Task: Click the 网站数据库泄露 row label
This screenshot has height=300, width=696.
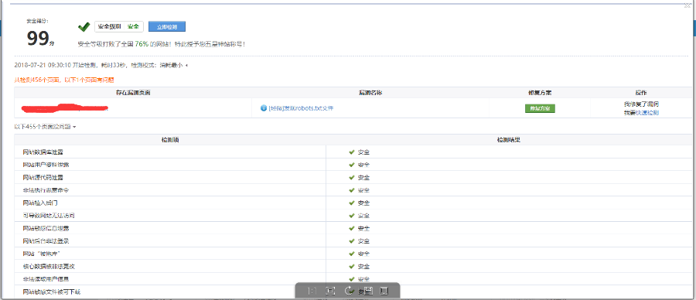Action: pyautogui.click(x=43, y=152)
